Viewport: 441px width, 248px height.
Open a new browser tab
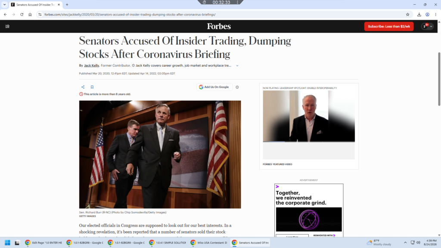point(67,4)
